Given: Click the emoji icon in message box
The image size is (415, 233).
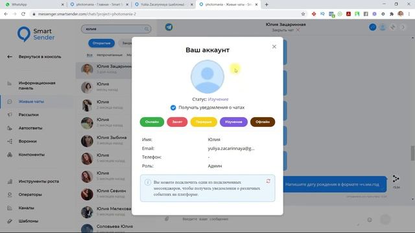Looking at the screenshot, I should click(x=370, y=219).
